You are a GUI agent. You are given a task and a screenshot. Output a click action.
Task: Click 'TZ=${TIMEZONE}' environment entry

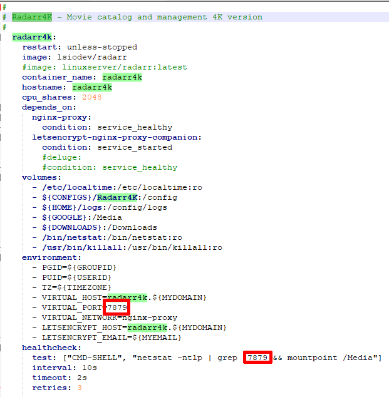click(x=76, y=287)
